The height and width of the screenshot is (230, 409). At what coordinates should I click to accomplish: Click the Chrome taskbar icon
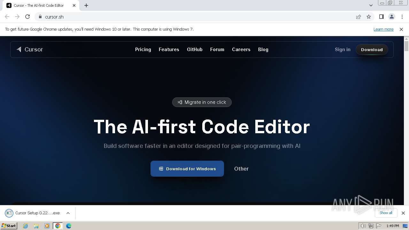coord(58,226)
